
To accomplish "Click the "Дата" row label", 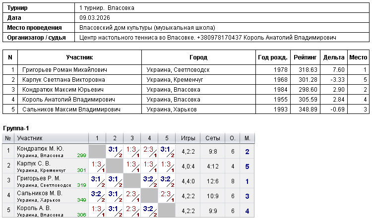I will (x=14, y=18).
